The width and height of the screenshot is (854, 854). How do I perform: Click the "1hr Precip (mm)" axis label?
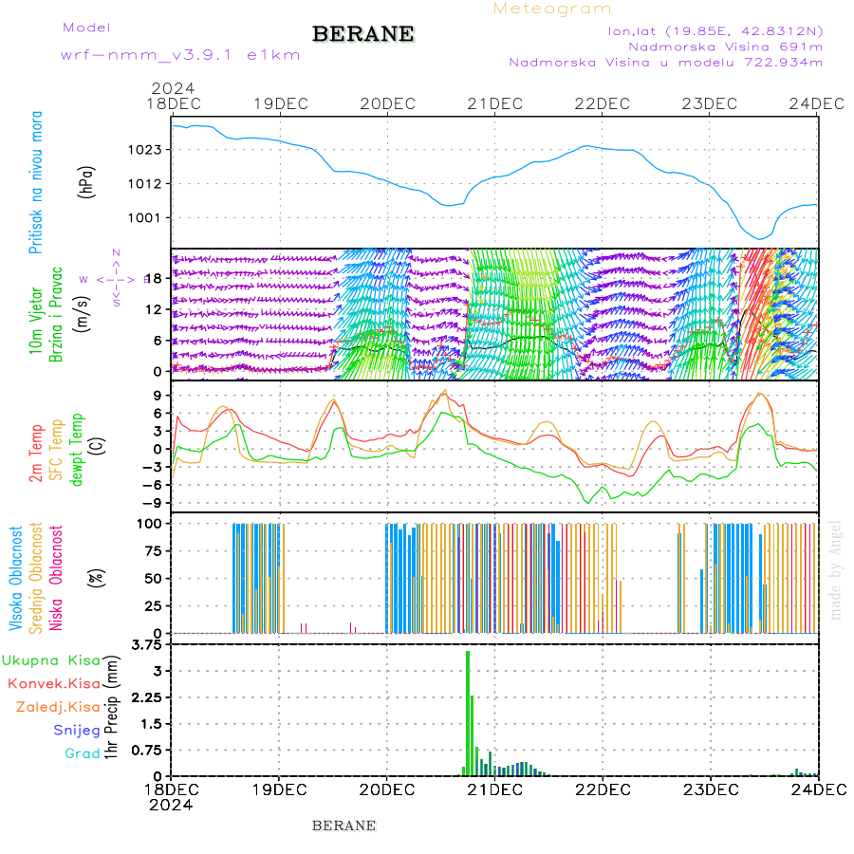click(111, 707)
